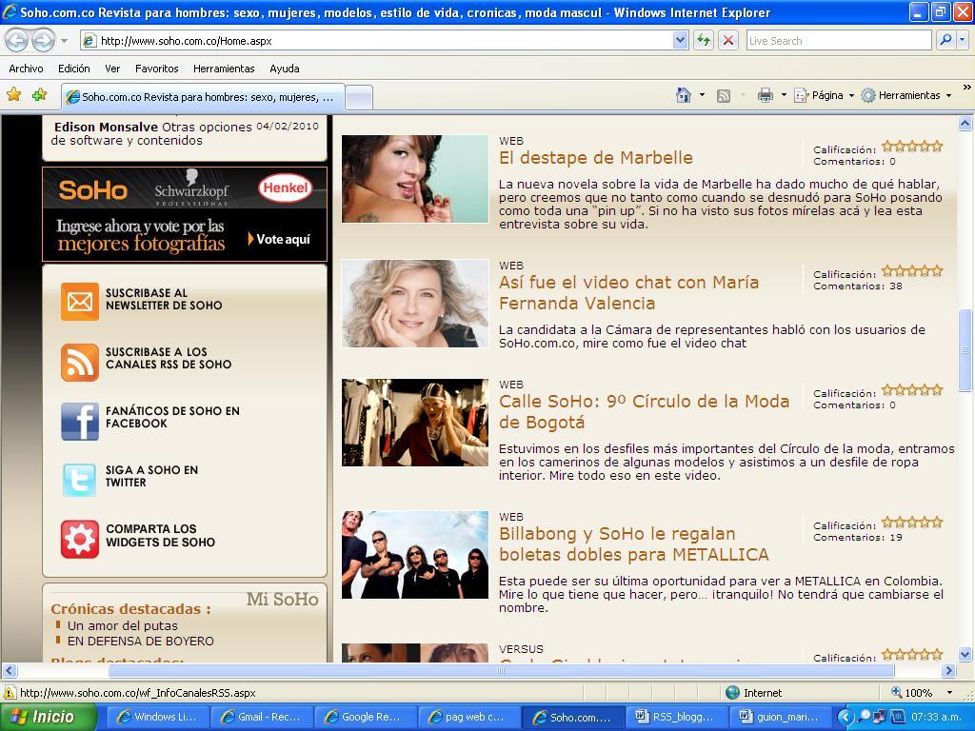Click the Twitter bird icon
The height and width of the screenshot is (731, 975).
(x=80, y=480)
